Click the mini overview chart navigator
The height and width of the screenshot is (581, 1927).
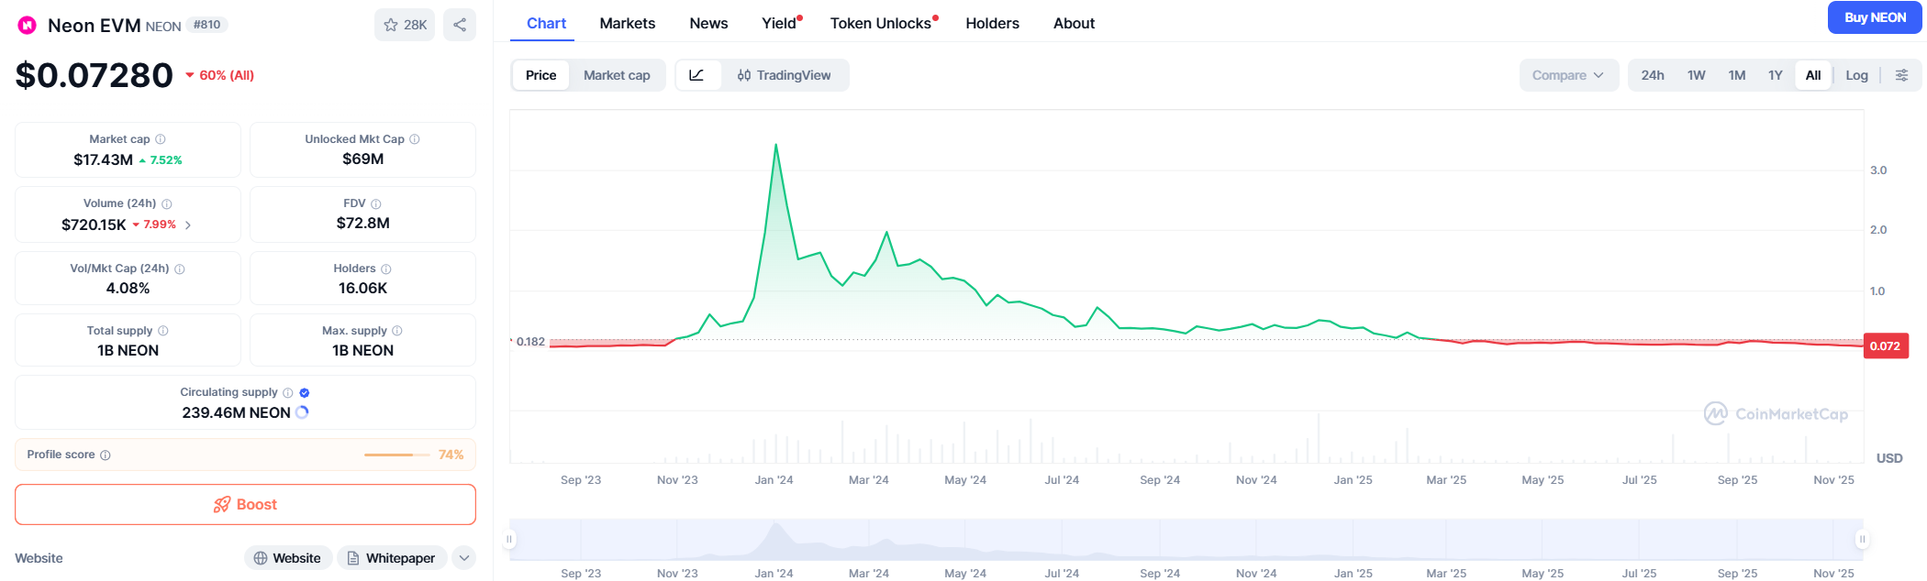[1186, 540]
